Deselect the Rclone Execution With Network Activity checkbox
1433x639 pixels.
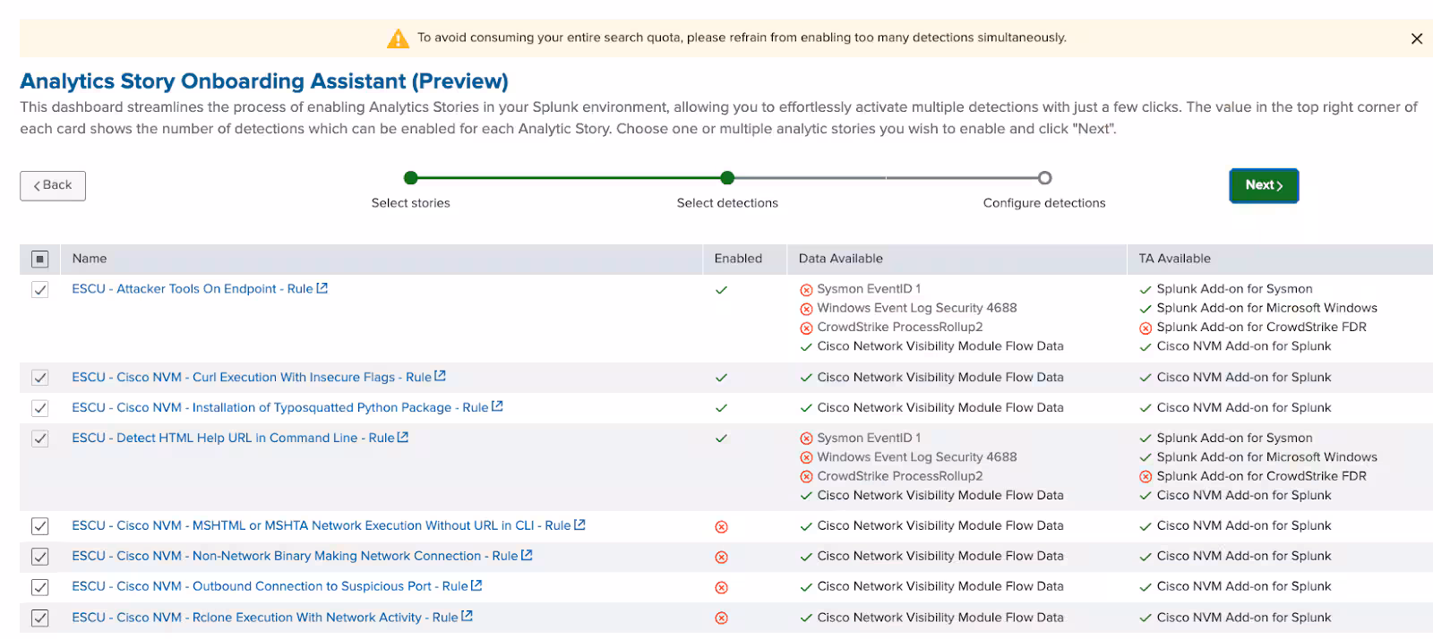40,618
